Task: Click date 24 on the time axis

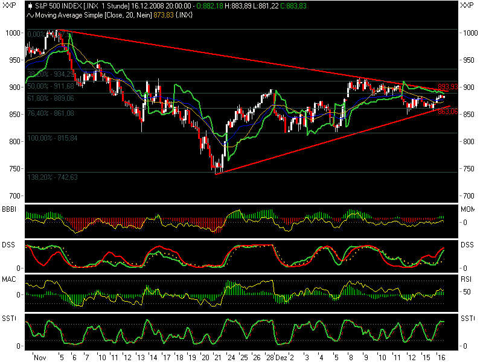Action: coord(231,357)
